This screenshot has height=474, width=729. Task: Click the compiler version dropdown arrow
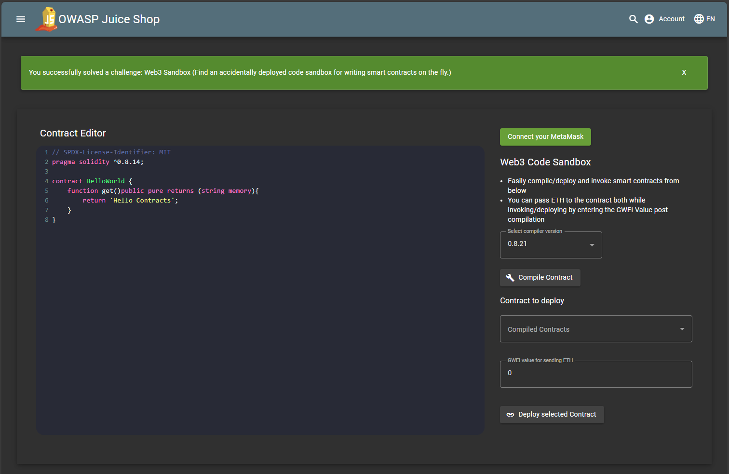coord(592,245)
